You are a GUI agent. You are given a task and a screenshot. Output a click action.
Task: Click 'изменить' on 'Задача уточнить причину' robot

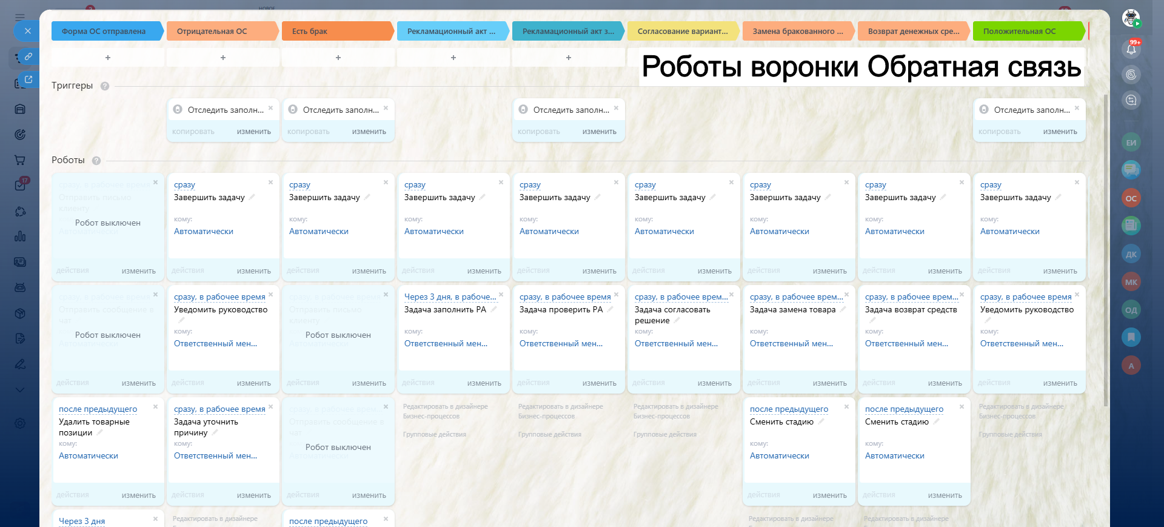253,495
